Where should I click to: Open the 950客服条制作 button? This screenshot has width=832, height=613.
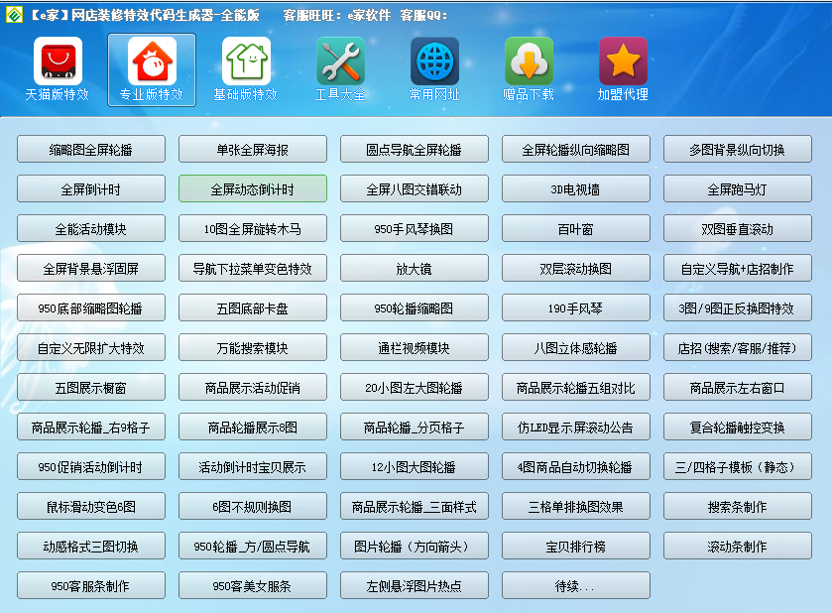91,585
